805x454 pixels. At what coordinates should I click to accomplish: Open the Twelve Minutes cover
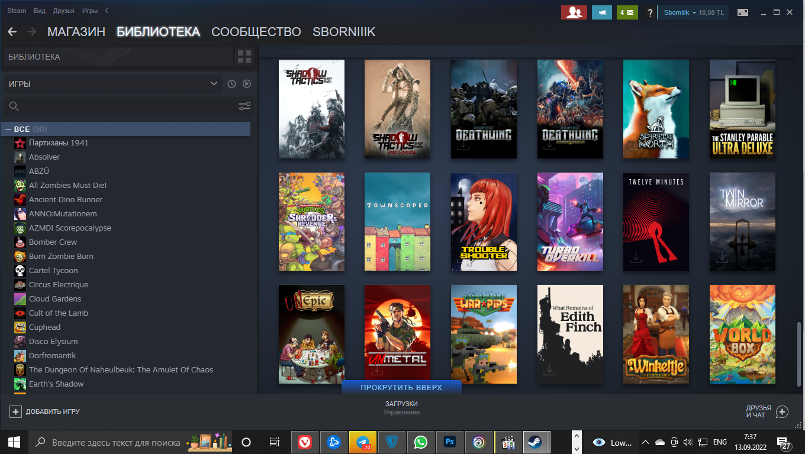656,222
